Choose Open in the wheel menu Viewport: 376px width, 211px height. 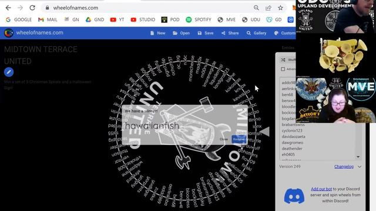(x=182, y=33)
